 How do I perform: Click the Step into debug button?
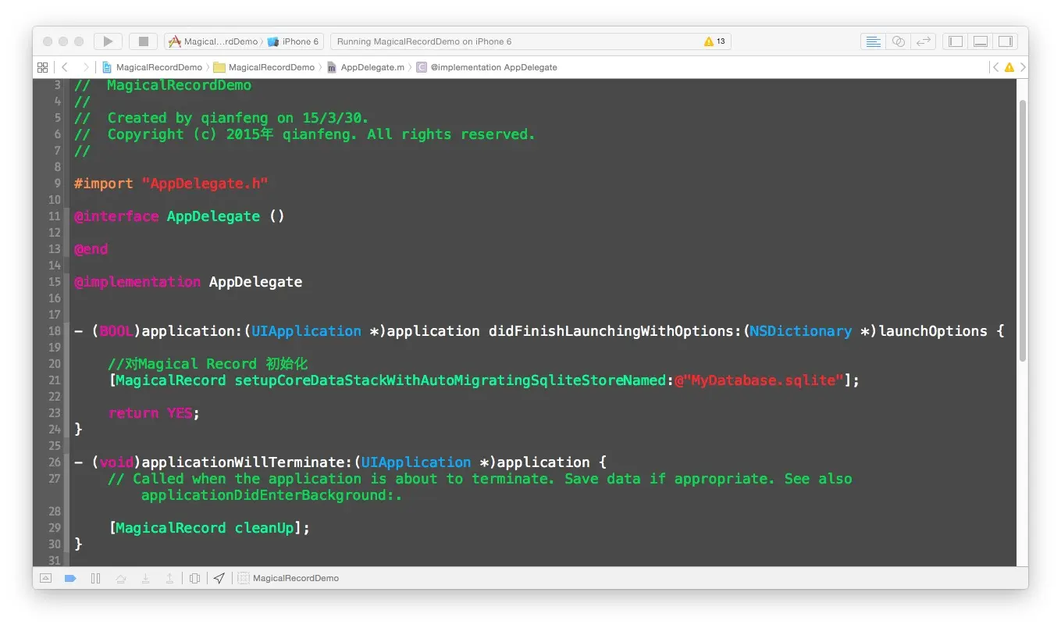click(x=145, y=578)
